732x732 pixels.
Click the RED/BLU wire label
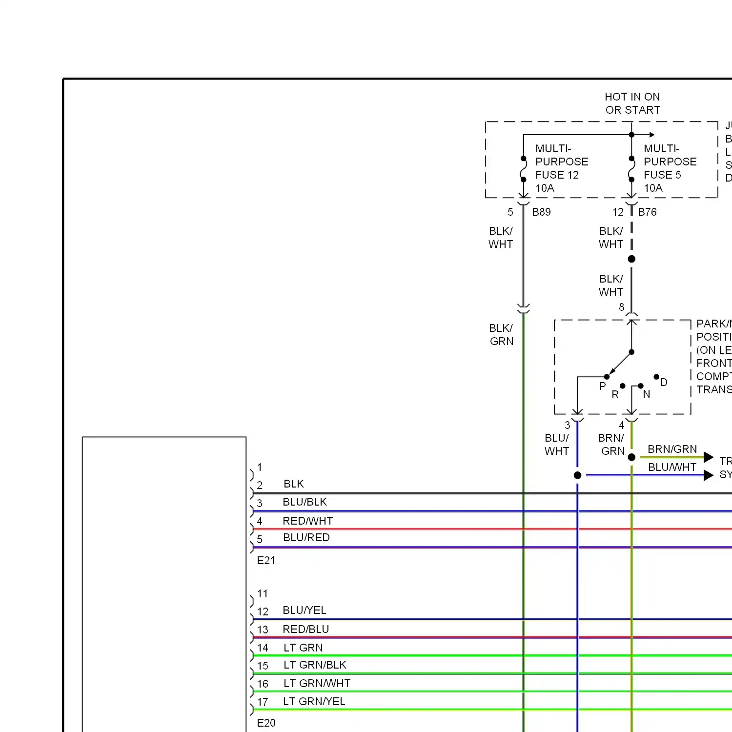click(x=306, y=629)
